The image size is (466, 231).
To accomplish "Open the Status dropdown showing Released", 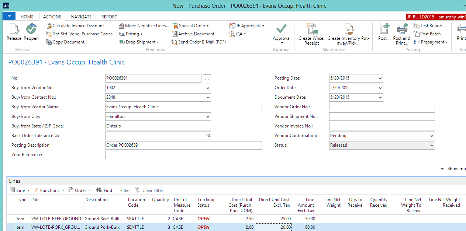I will tap(432, 145).
